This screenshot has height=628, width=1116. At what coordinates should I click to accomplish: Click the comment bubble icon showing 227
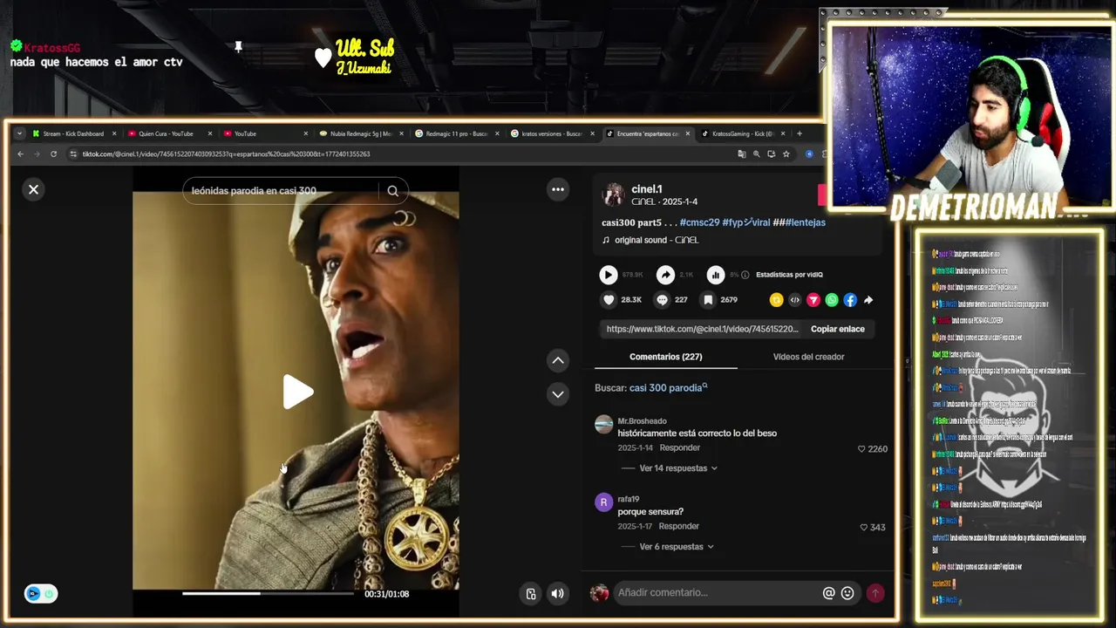(x=662, y=300)
